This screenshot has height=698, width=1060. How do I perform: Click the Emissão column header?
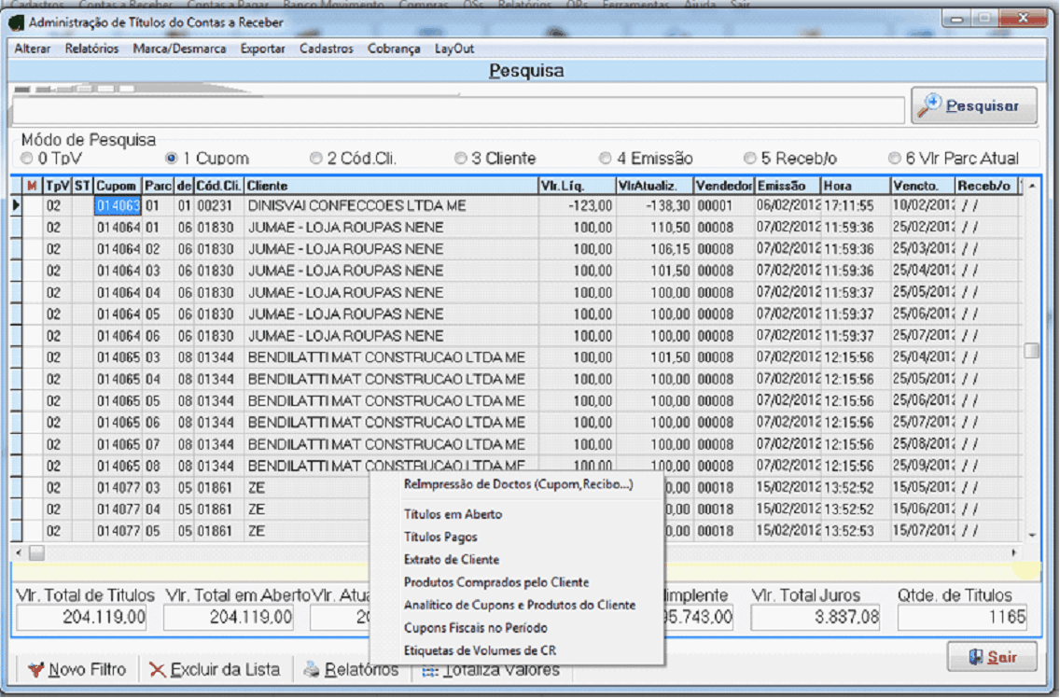click(x=787, y=186)
